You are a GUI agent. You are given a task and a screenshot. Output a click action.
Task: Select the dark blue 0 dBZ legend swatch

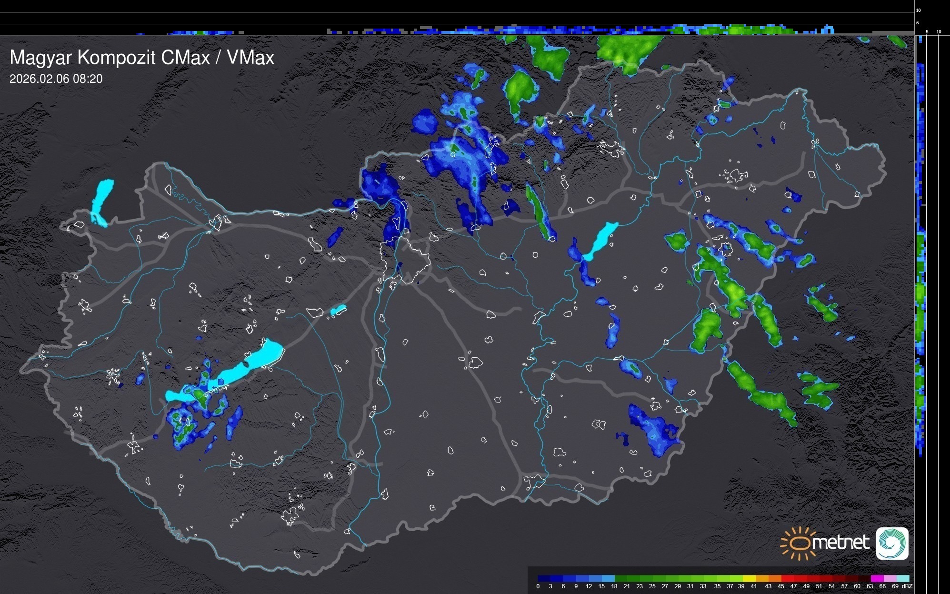pos(544,578)
